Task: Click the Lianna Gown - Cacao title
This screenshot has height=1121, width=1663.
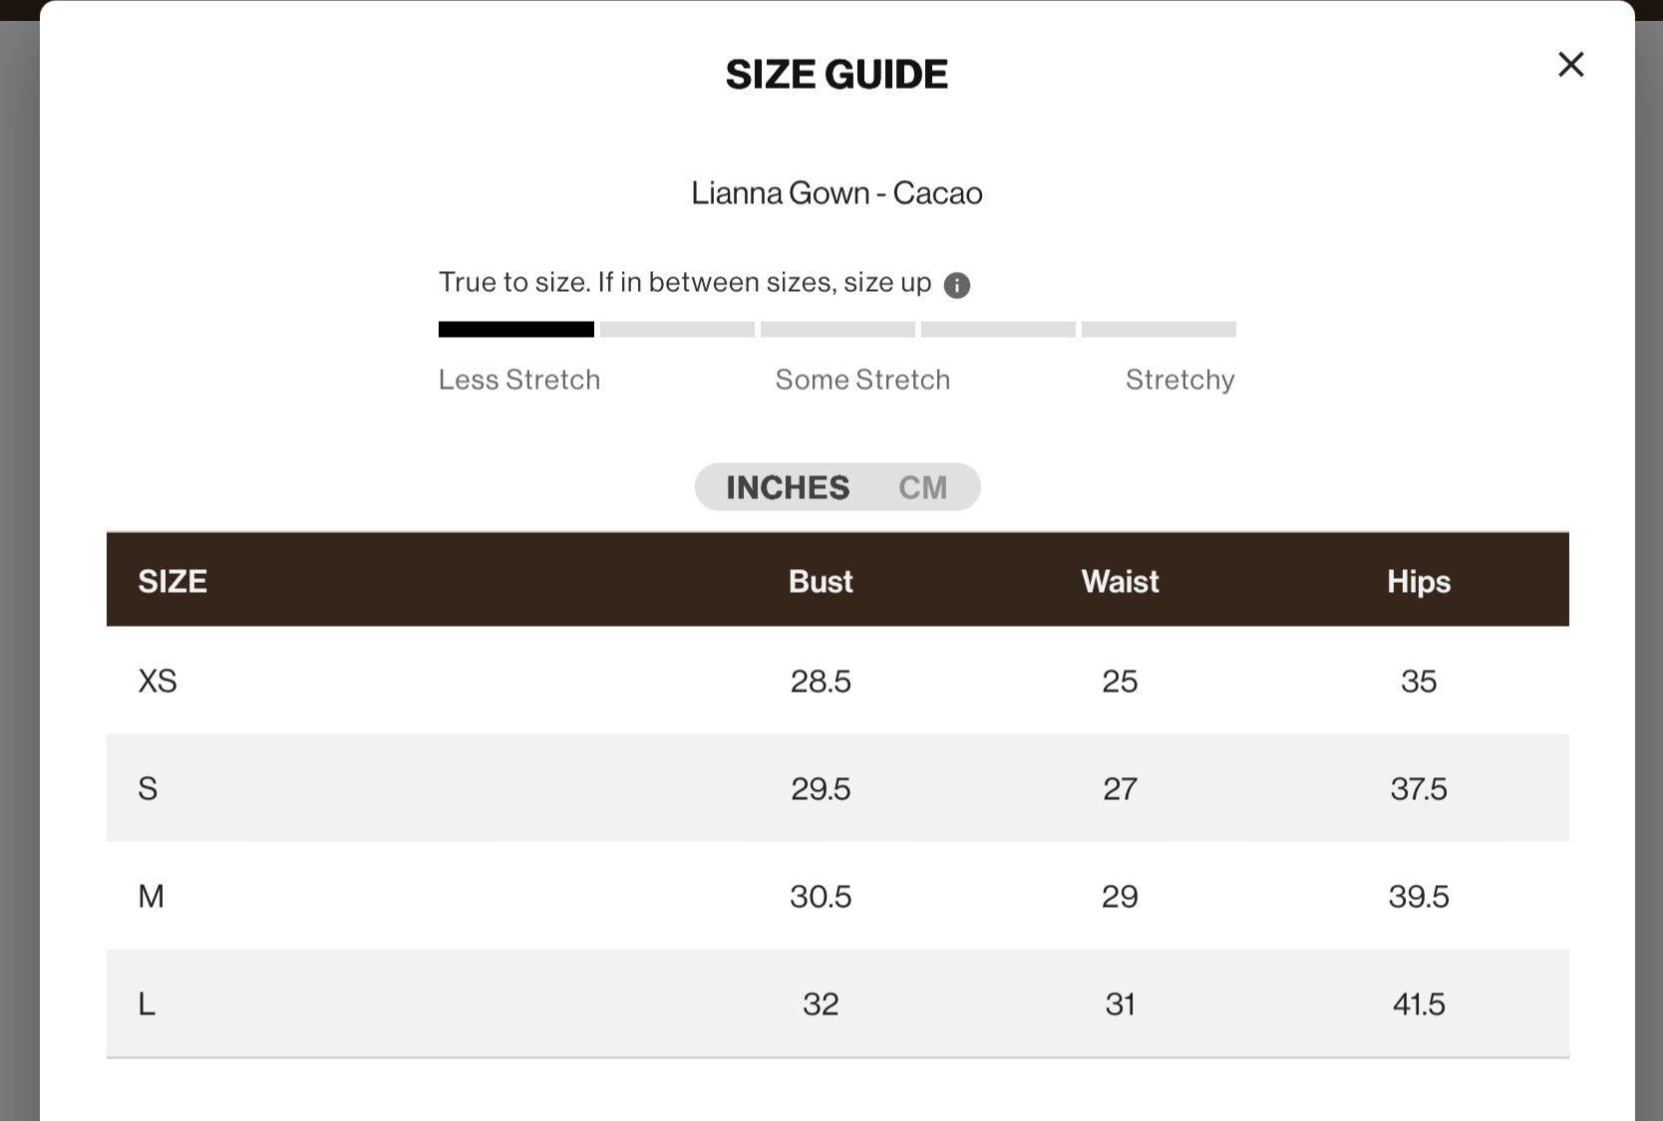Action: click(836, 193)
